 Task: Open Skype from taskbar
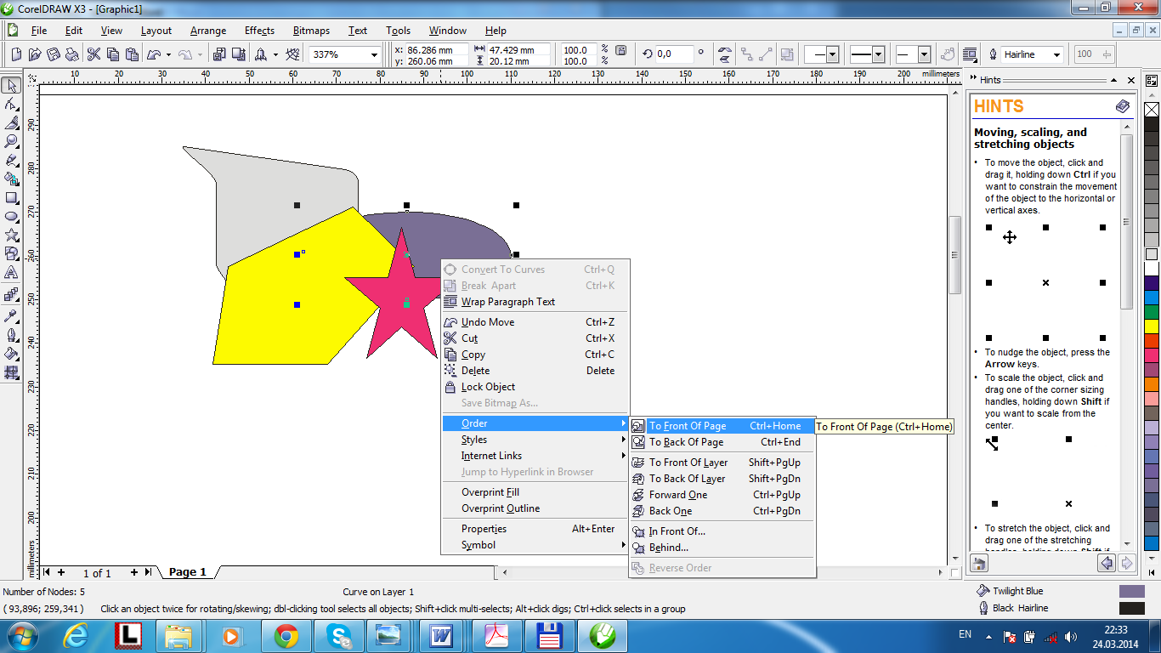coord(338,636)
